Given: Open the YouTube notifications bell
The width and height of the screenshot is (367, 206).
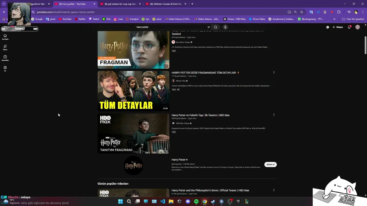Looking at the screenshot, I should click(349, 27).
